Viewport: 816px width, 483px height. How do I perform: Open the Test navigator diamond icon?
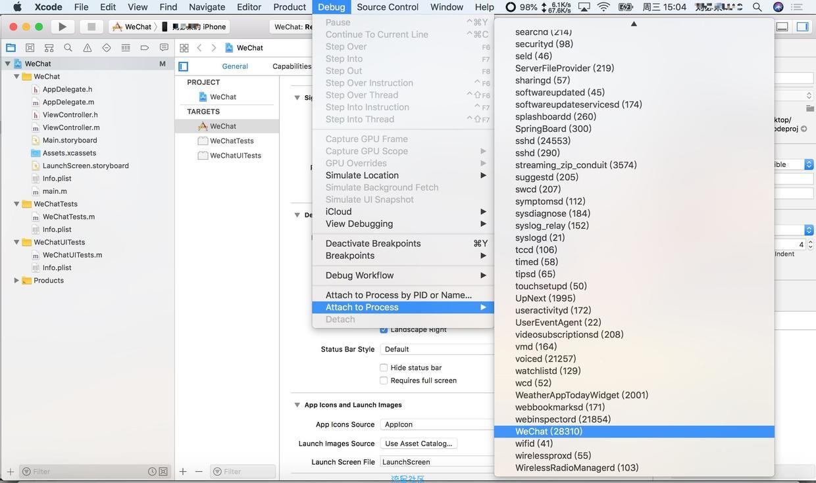click(x=107, y=48)
